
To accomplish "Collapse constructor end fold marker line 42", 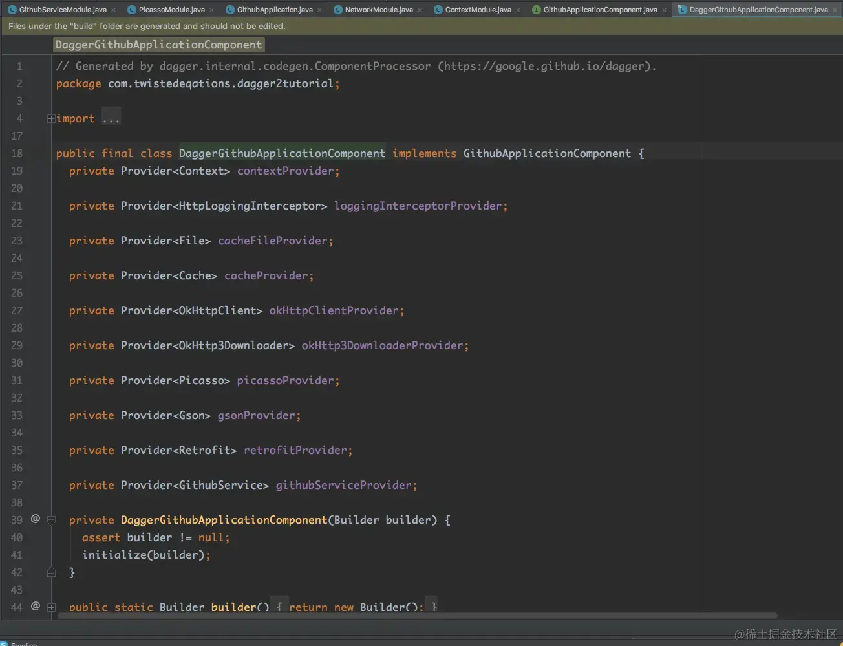I will 51,572.
